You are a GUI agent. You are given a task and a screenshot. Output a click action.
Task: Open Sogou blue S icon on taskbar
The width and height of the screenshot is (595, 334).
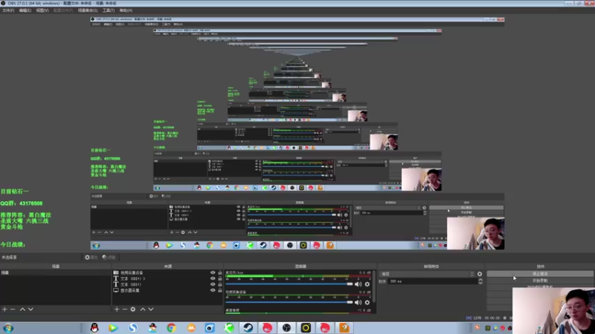click(x=133, y=327)
